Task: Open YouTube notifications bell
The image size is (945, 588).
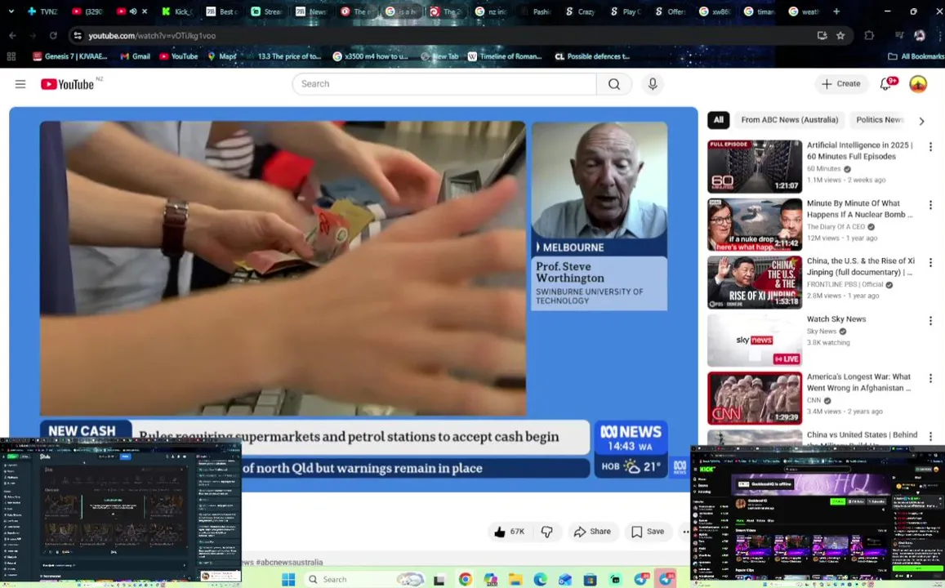Action: pos(886,84)
